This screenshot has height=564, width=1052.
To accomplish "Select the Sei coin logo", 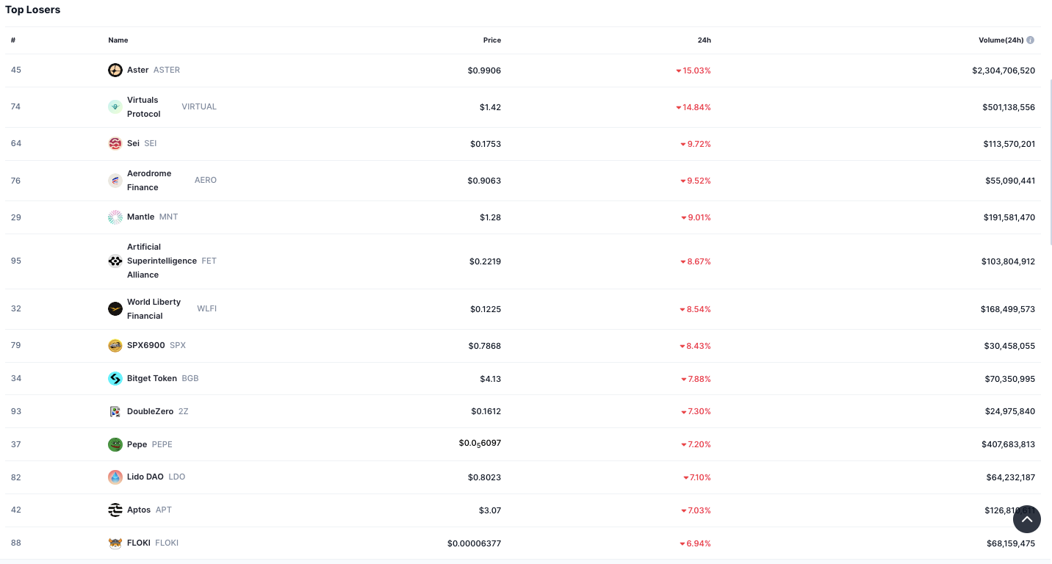I will (x=115, y=143).
